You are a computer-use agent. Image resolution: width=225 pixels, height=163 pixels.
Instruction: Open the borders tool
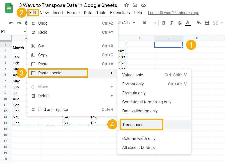click(x=207, y=23)
